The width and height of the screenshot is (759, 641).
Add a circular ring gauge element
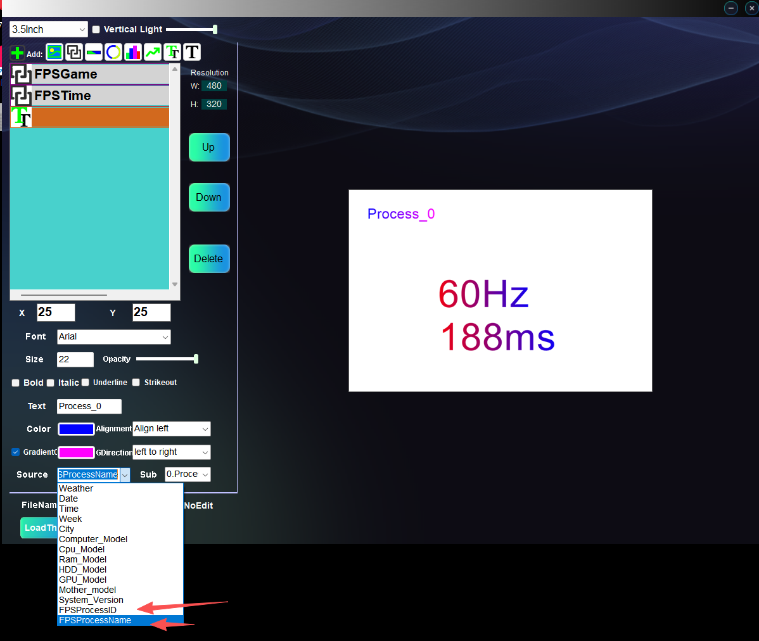coord(113,52)
